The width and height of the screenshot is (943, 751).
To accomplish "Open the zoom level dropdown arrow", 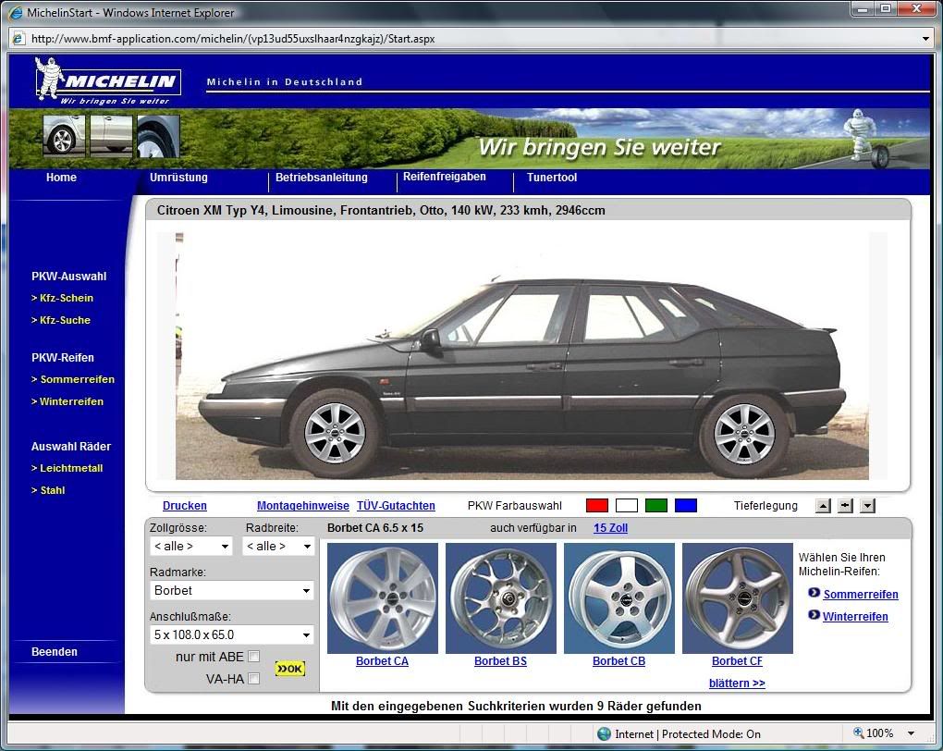I will (912, 733).
